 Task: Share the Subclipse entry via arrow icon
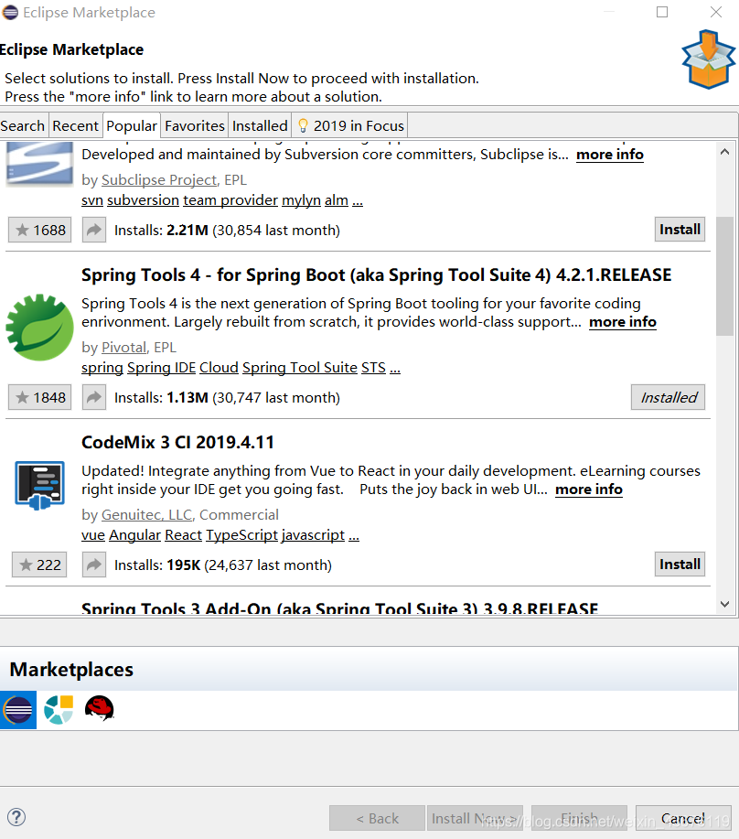click(x=94, y=230)
